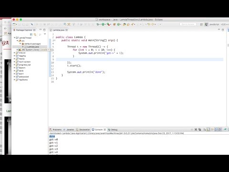Viewport: 229px width, 172px height.
Task: Click the New file wizard icon
Action: pos(14,24)
